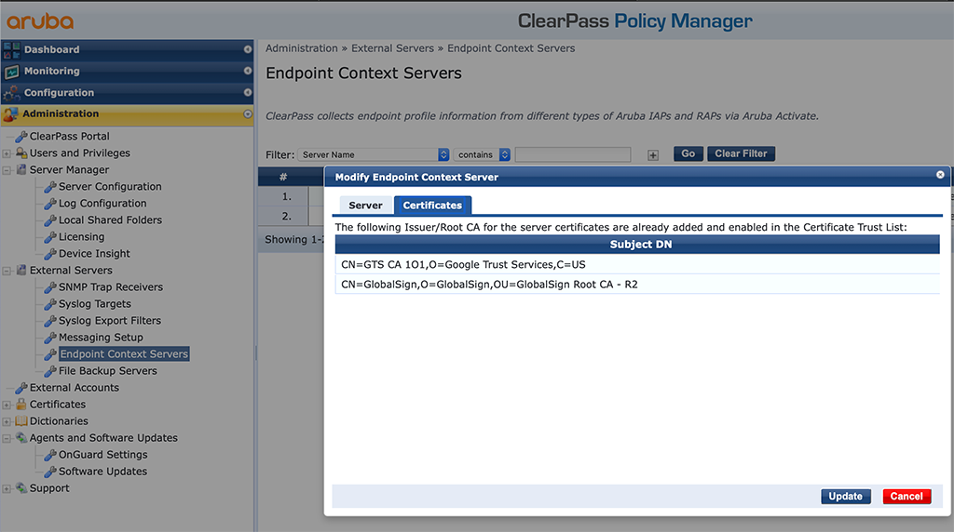Click the Dictionaries book icon
The height and width of the screenshot is (532, 954).
pos(21,421)
